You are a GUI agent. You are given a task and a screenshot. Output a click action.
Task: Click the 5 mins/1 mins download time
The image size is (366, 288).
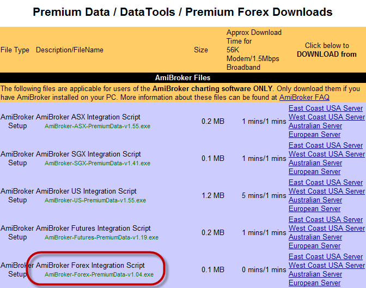264,195
